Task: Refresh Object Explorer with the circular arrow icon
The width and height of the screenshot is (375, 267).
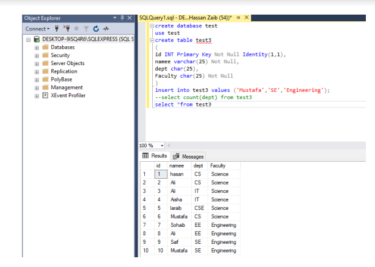Action: click(96, 29)
